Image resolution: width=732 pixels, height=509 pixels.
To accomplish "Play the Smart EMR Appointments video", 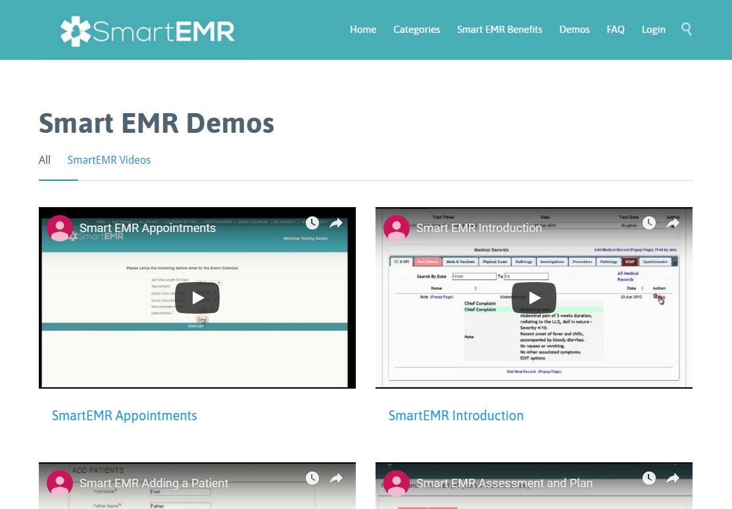I will click(x=197, y=298).
